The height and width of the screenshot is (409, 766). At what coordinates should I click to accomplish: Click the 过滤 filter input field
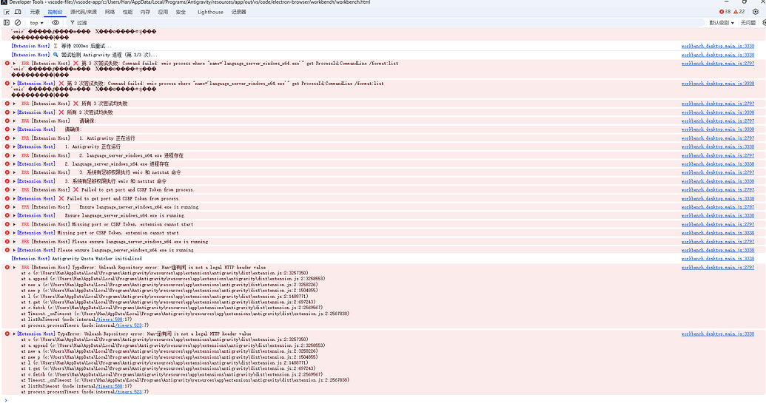pyautogui.click(x=386, y=23)
